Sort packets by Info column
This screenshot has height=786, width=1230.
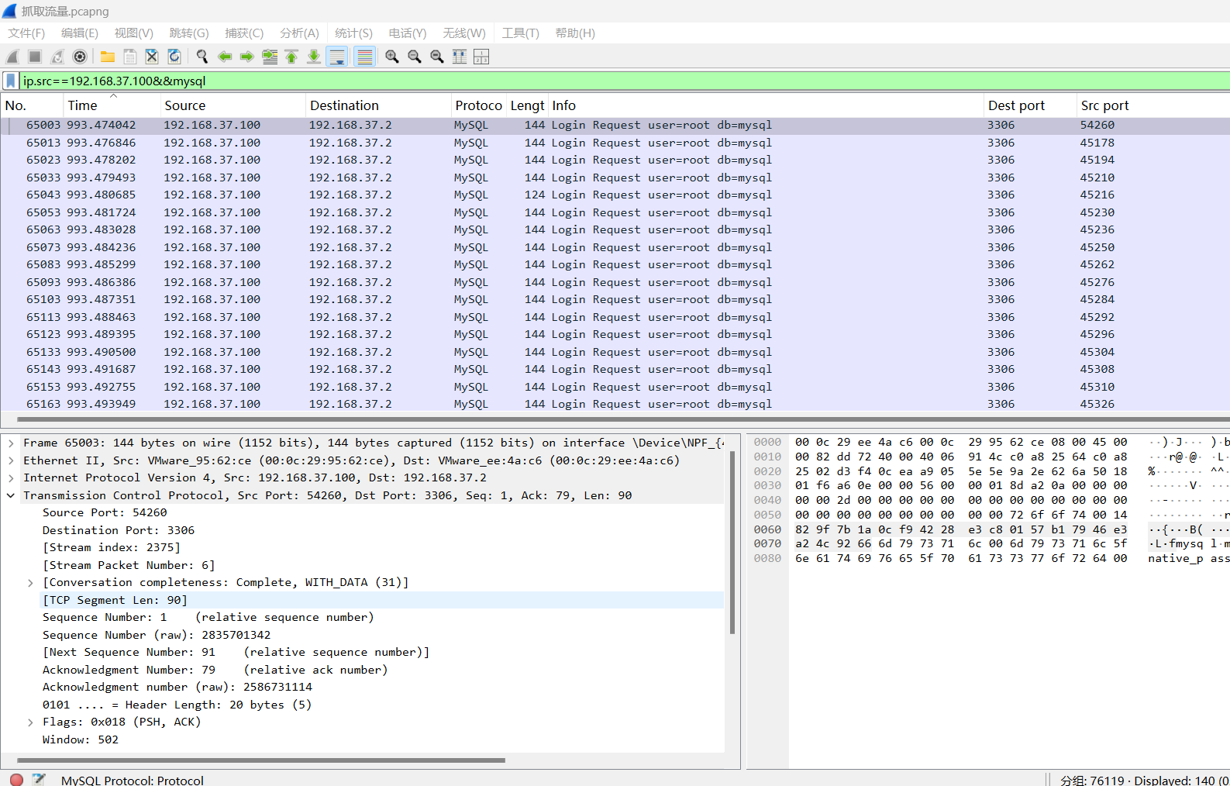point(766,105)
